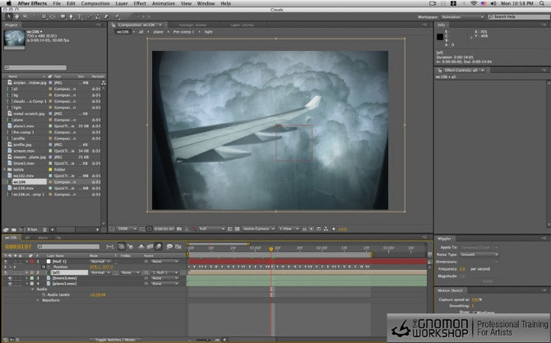Click the current time 0:00:01:07 in timeline

tap(18, 246)
